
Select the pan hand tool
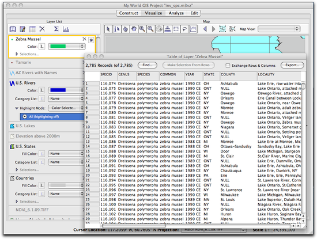[134, 29]
